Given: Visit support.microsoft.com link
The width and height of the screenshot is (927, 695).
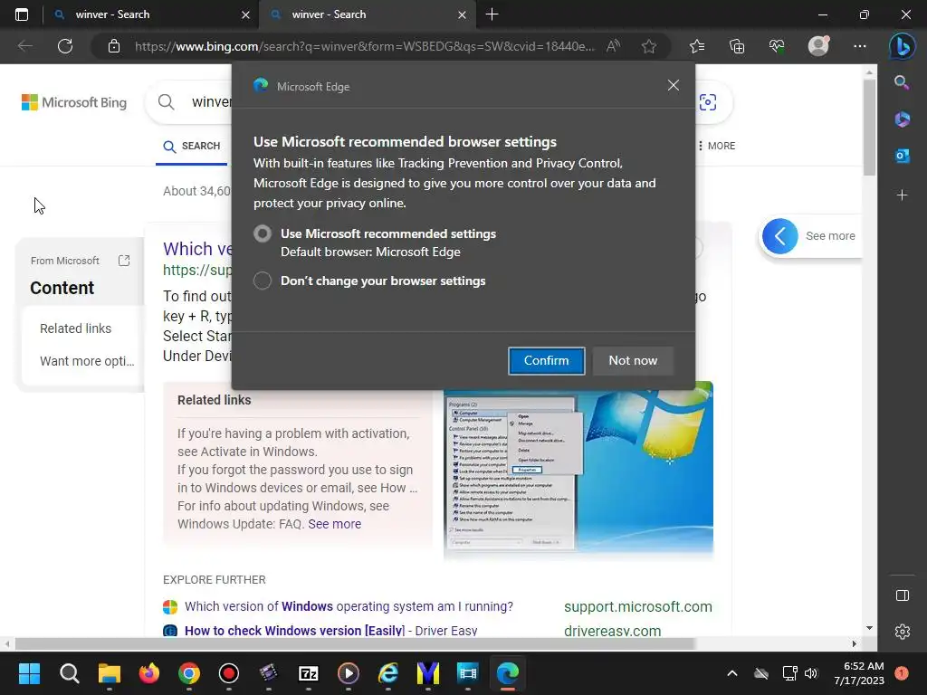Looking at the screenshot, I should click(638, 607).
